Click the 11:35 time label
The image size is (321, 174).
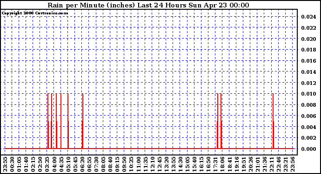[145, 164]
